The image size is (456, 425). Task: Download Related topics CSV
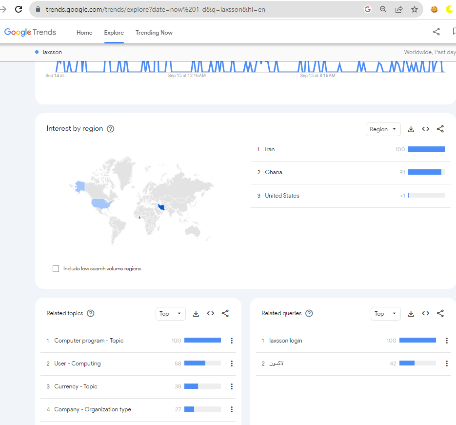(x=196, y=314)
